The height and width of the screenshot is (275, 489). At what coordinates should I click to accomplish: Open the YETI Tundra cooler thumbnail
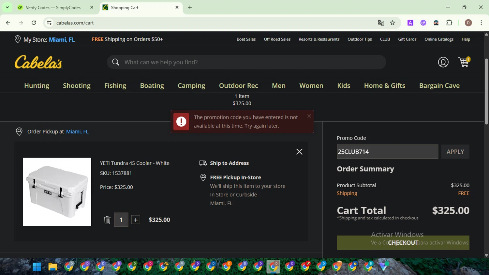click(57, 192)
